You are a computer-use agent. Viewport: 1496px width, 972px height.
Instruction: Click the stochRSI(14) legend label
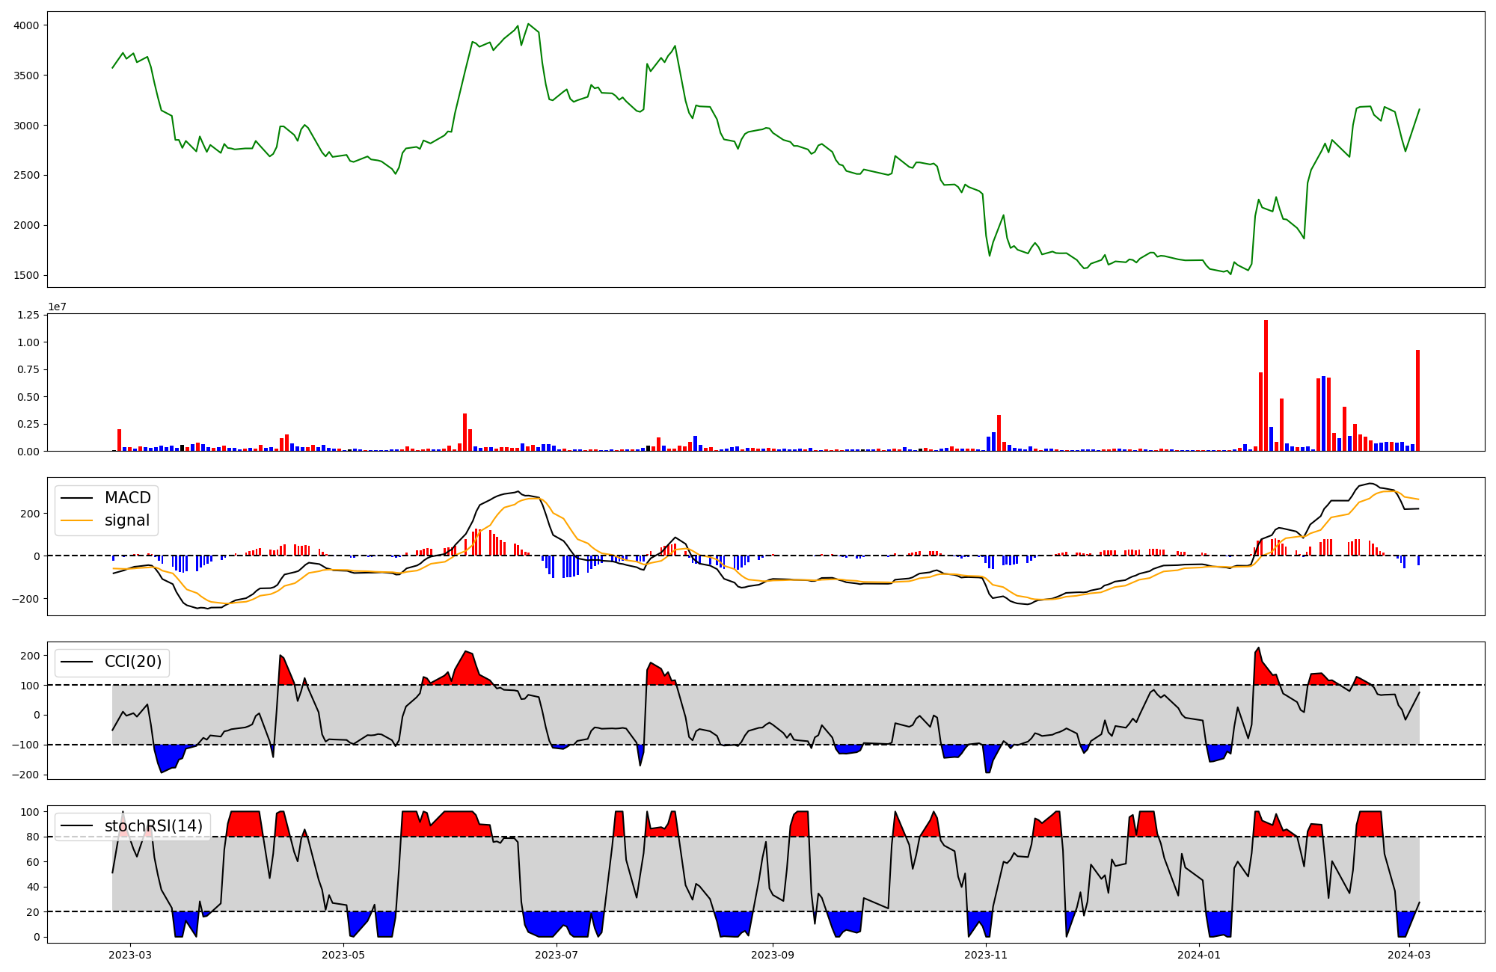(x=153, y=826)
